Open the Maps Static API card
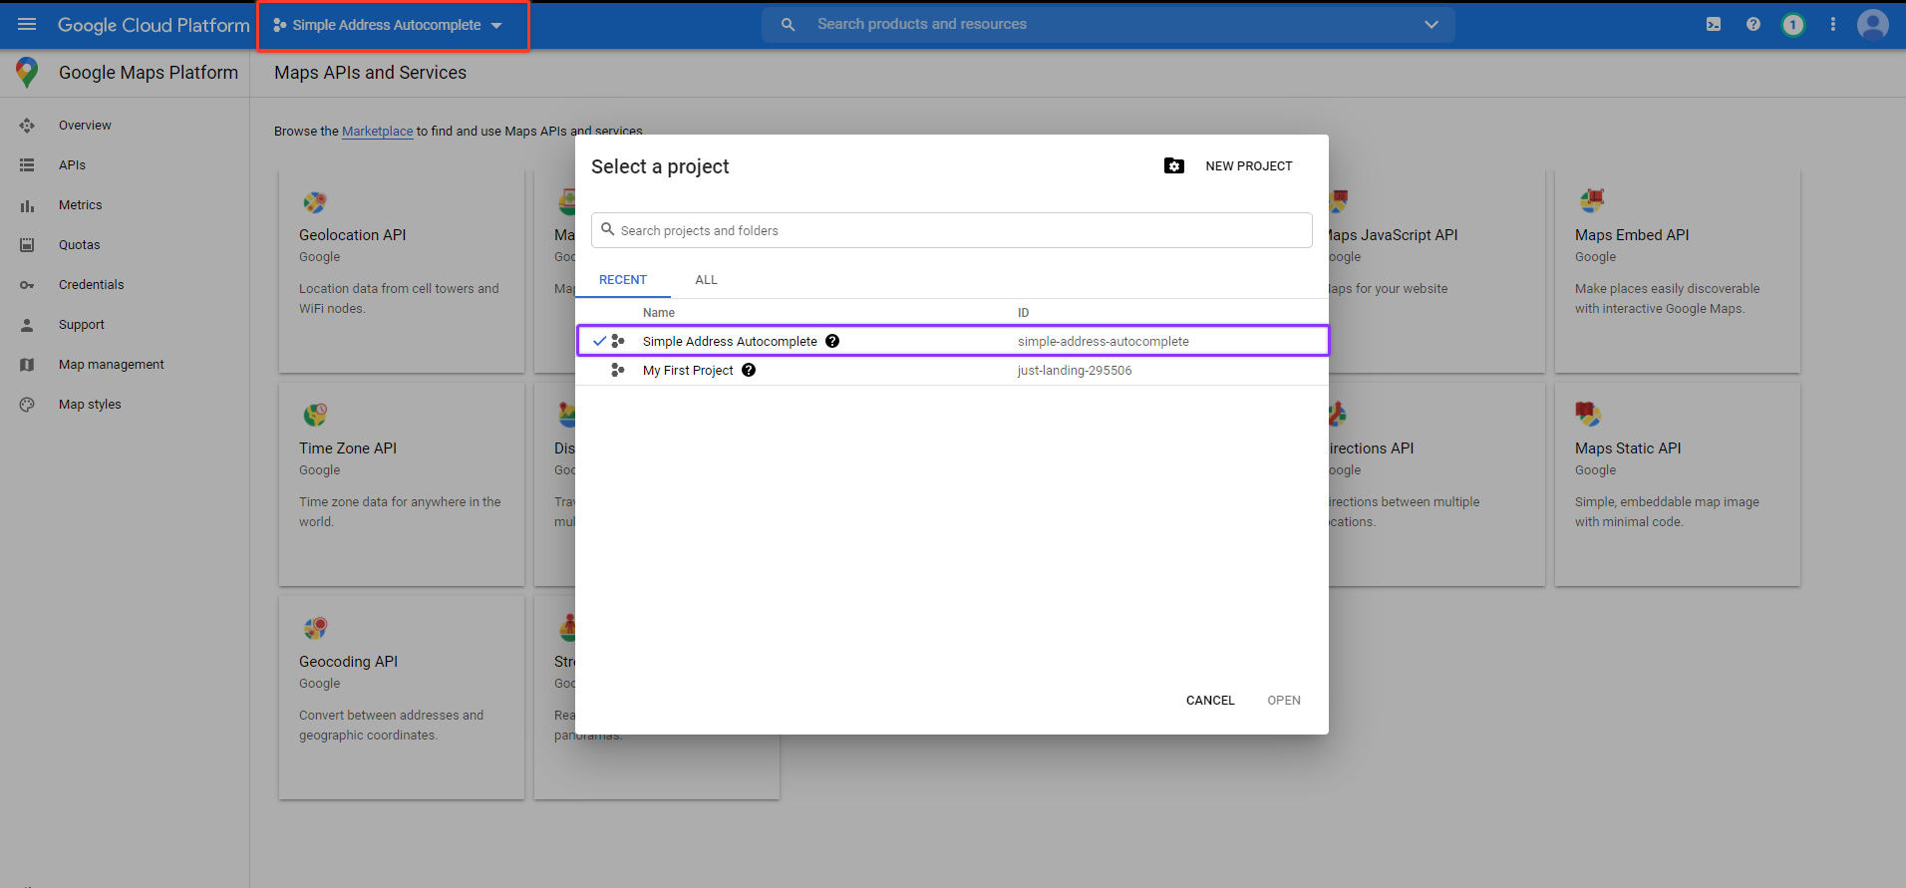Viewport: 1906px width, 888px height. [x=1678, y=484]
